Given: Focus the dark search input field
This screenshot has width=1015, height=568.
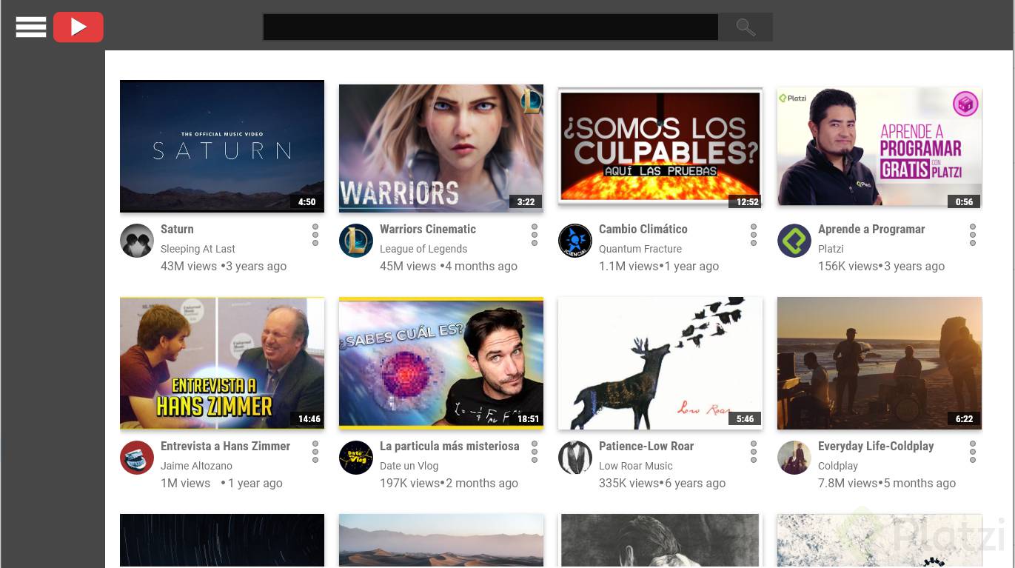Looking at the screenshot, I should pos(490,27).
